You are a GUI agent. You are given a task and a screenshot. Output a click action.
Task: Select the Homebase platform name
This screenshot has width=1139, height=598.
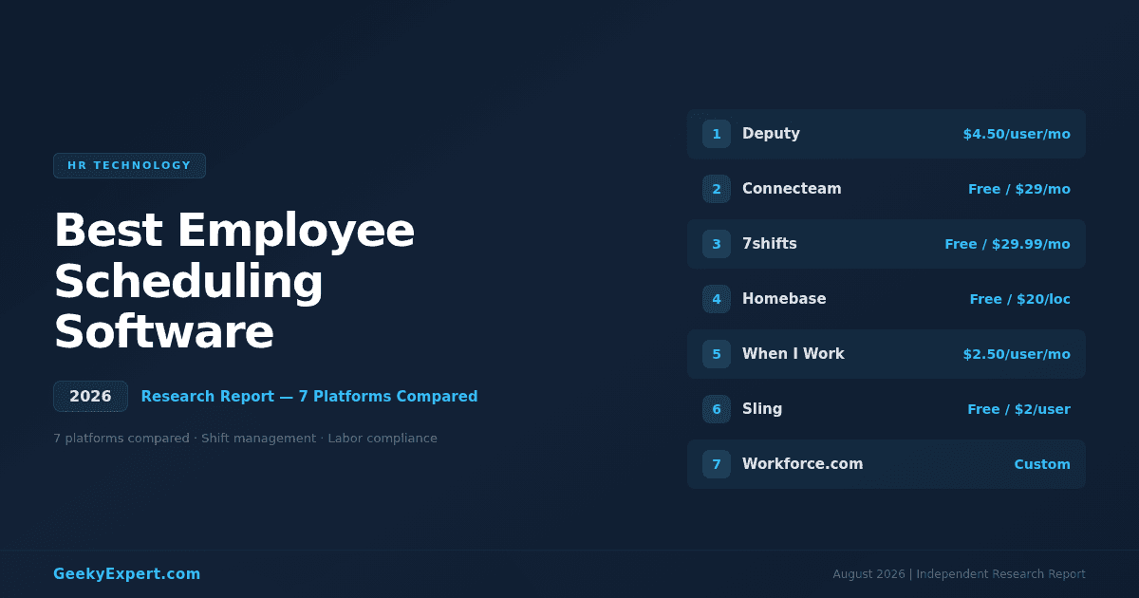[x=784, y=299]
